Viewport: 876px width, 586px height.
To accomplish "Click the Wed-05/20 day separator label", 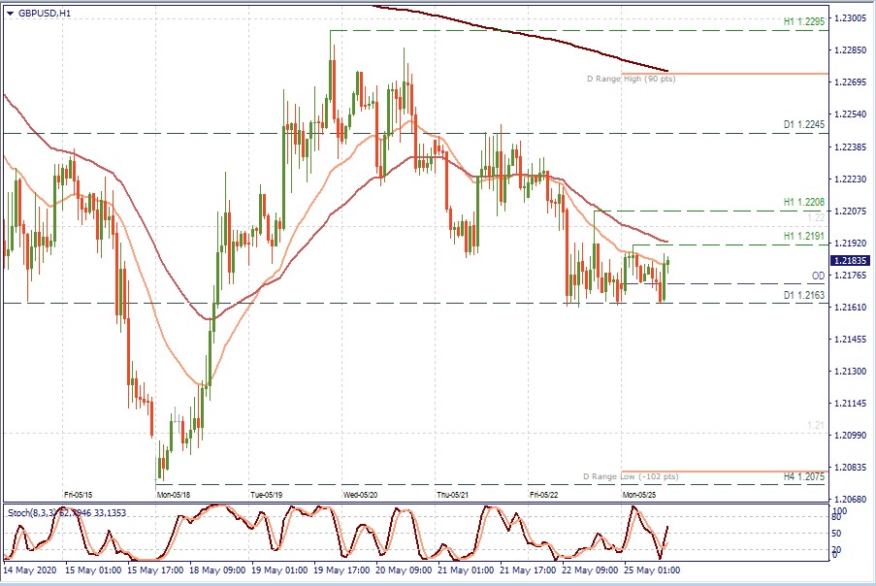I will coord(362,494).
